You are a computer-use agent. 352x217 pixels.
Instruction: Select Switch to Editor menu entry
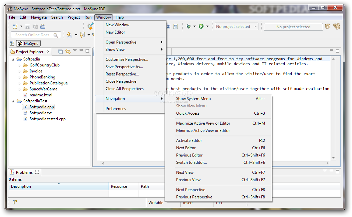click(218, 163)
